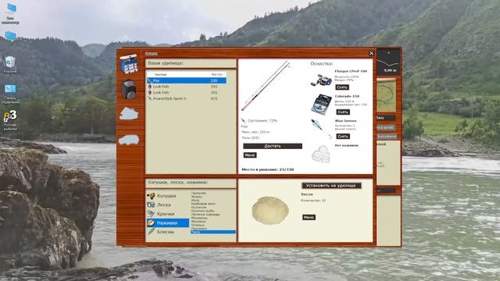
Task: Close the tackle window with the X
Action: (371, 54)
